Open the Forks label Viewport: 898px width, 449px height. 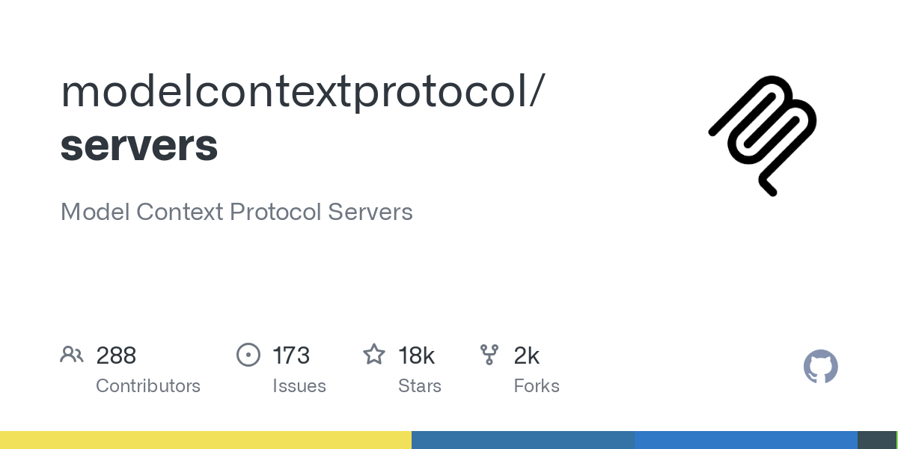537,386
